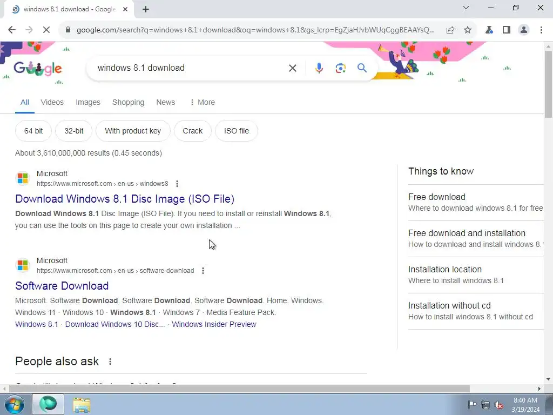This screenshot has height=415, width=553.
Task: Open Download Windows 8.1 Disc Image link
Action: click(x=125, y=199)
